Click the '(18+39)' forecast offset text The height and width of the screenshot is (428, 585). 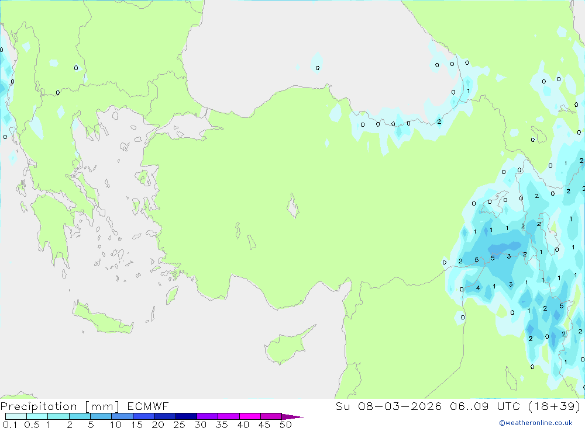coord(555,406)
